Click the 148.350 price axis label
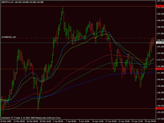164x123 pixels. point(160,27)
